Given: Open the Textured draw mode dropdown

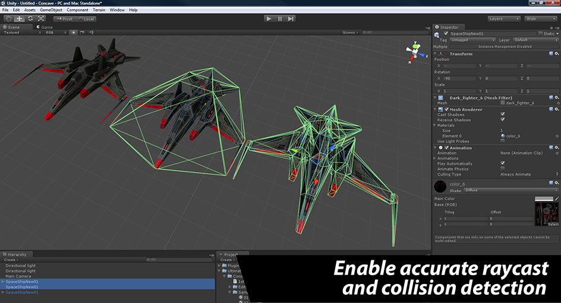Looking at the screenshot, I should point(22,33).
